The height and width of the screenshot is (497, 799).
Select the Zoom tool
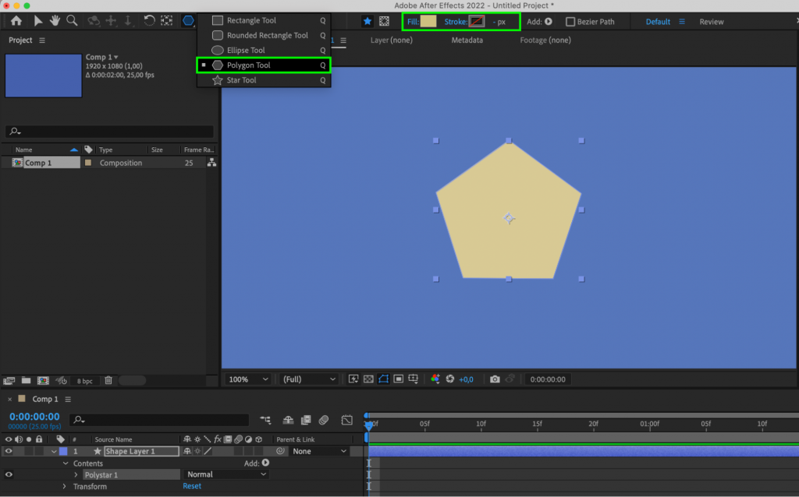tap(71, 21)
